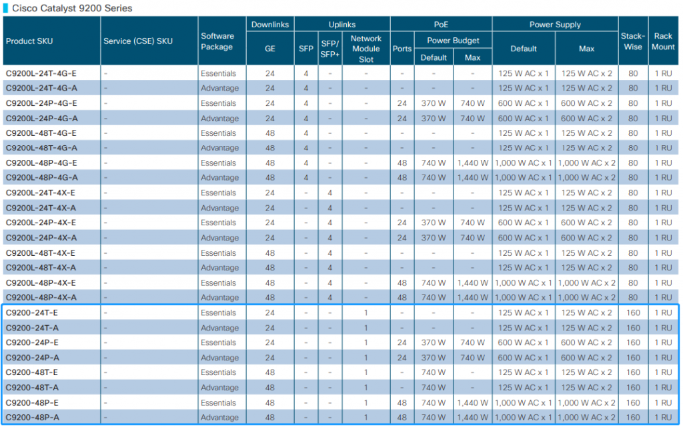683x429 pixels.
Task: Click the PoE column header
Action: click(441, 24)
